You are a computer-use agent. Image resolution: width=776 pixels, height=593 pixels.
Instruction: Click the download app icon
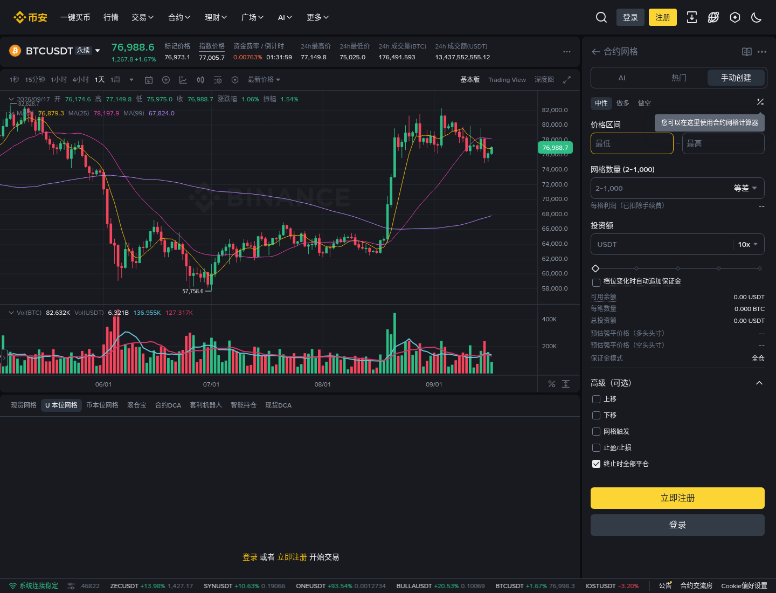click(x=692, y=17)
